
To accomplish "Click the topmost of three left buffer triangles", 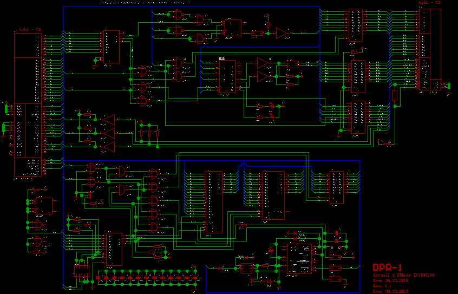I will click(x=109, y=119).
